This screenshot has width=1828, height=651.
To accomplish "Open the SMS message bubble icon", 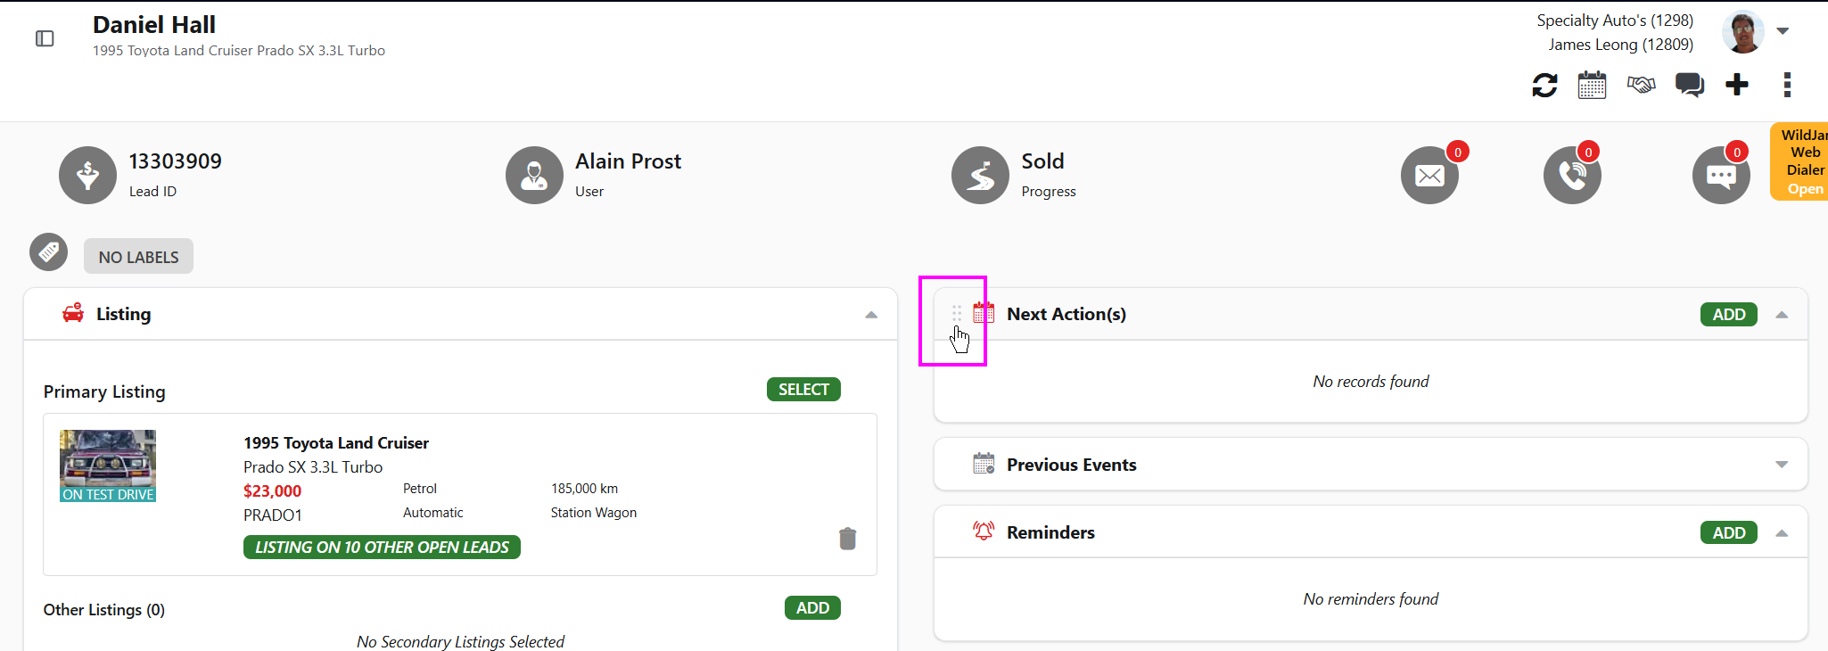I will pyautogui.click(x=1721, y=175).
